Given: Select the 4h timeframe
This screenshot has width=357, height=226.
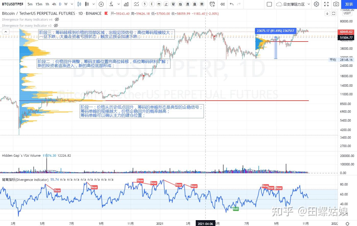Looking at the screenshot, I should pyautogui.click(x=54, y=4).
